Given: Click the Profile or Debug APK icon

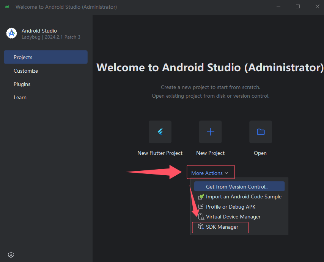Looking at the screenshot, I should [201, 207].
